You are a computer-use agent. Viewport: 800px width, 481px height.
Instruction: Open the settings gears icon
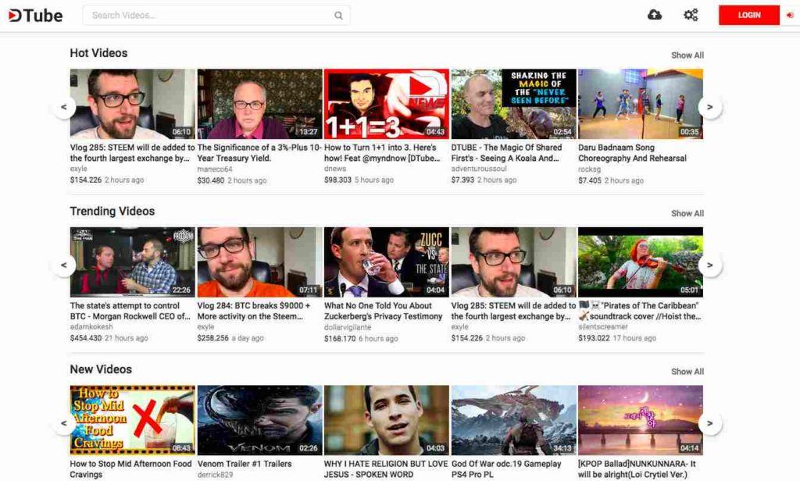pos(691,14)
